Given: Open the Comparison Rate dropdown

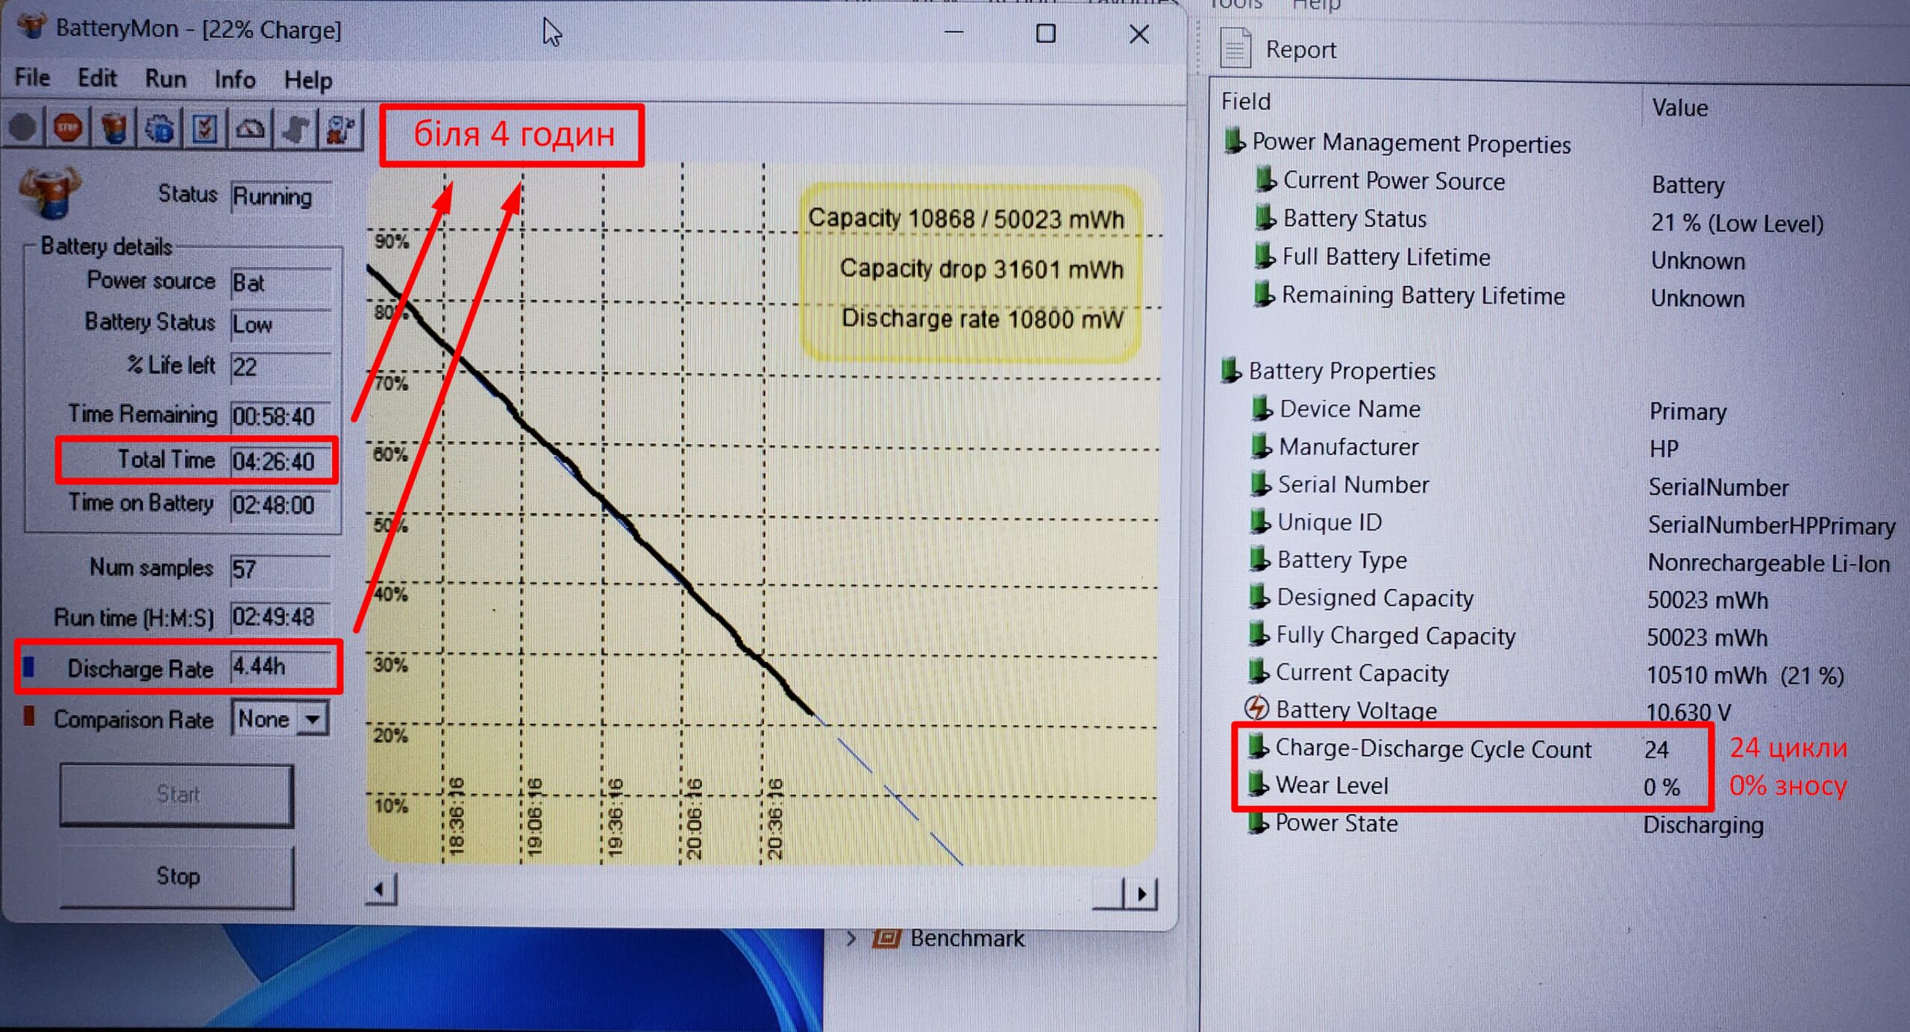Looking at the screenshot, I should (313, 719).
